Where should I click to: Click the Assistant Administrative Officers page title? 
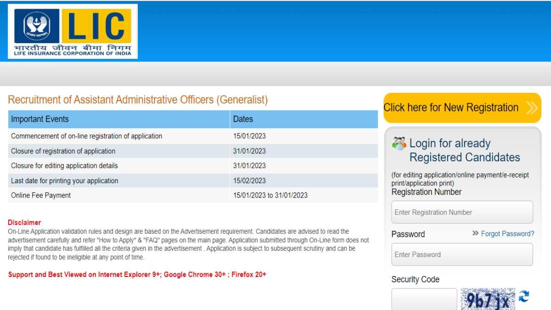click(x=138, y=100)
